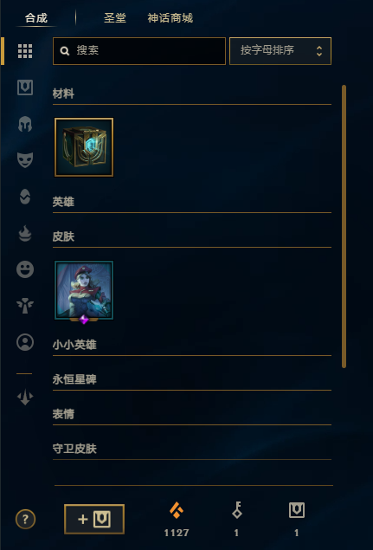Filter by champions helmet icon

25,124
